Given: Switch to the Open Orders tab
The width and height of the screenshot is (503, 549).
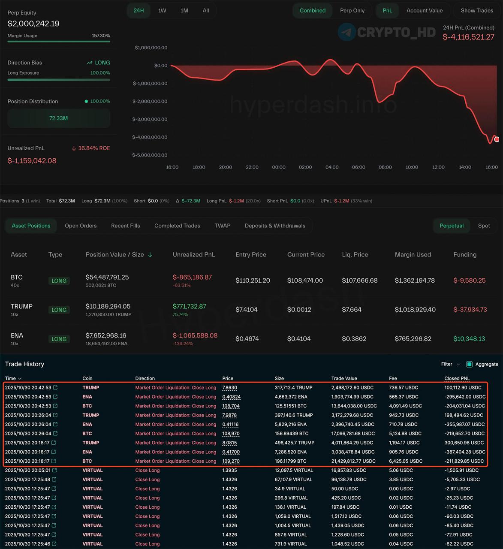Looking at the screenshot, I should (81, 226).
